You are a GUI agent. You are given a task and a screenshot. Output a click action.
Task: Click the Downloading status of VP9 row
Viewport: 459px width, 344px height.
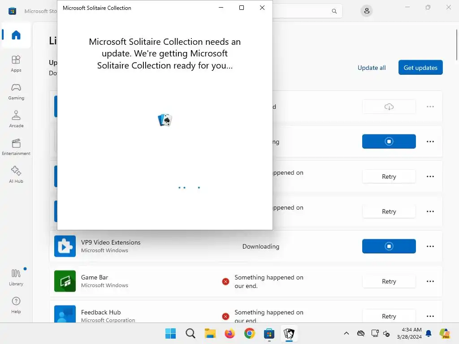pos(260,247)
